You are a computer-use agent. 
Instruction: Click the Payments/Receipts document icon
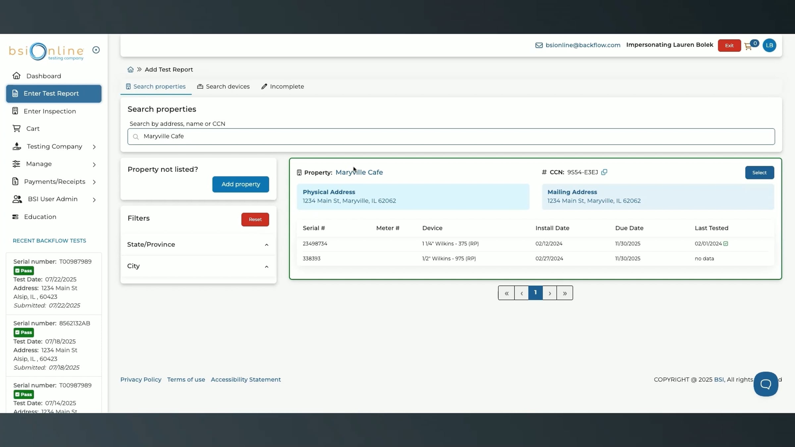[x=15, y=181]
